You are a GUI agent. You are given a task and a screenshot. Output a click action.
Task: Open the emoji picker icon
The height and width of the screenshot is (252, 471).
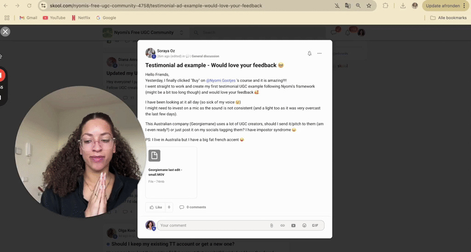[x=304, y=226]
